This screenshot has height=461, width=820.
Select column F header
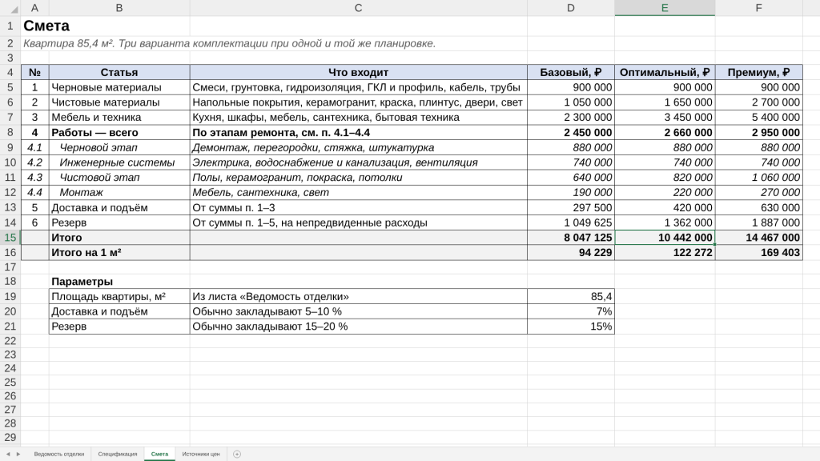point(759,8)
